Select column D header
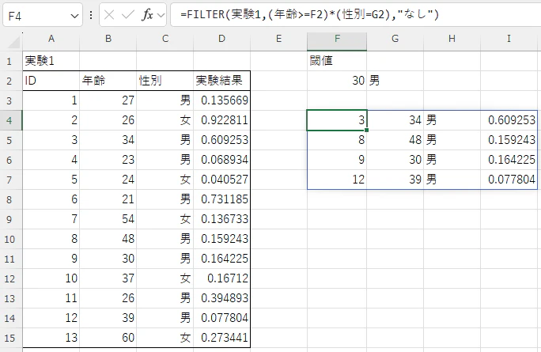541x352 pixels. coord(221,39)
